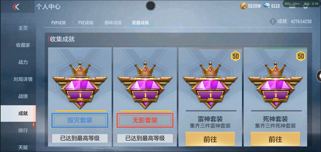Click the 50 points badge on 死神套装
The height and width of the screenshot is (152, 321).
click(x=301, y=56)
